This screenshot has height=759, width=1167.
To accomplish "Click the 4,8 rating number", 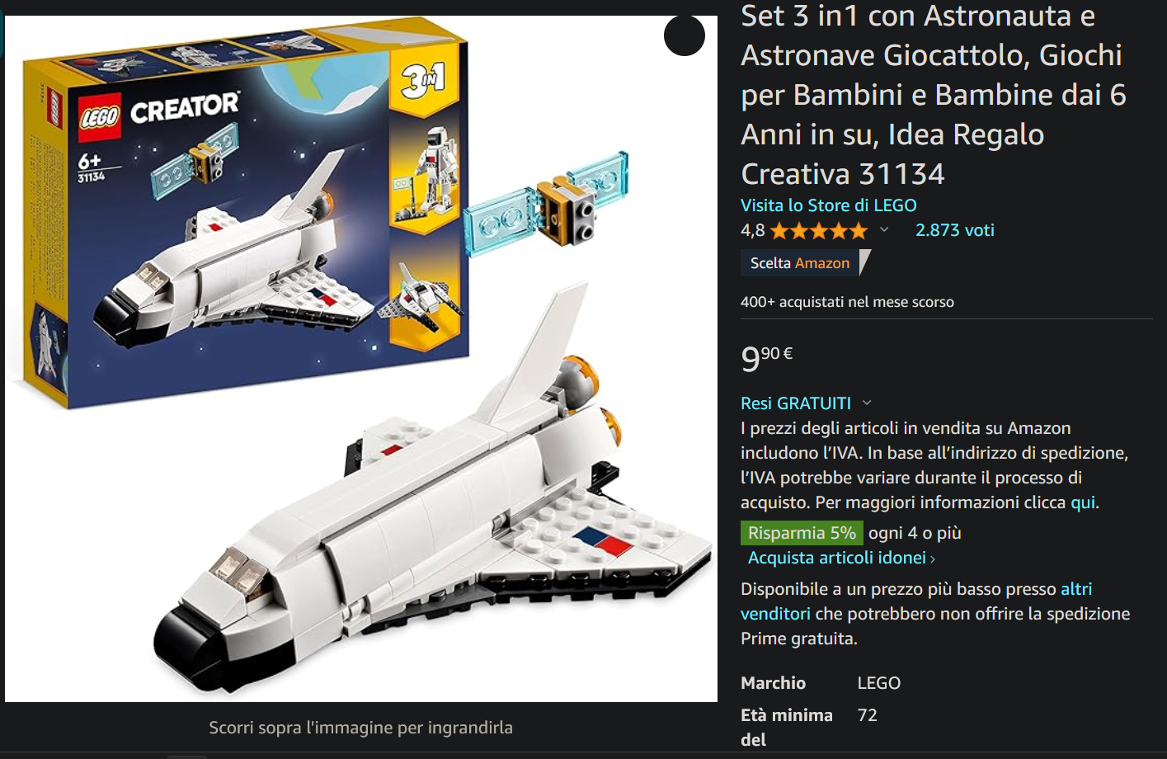I will (753, 230).
